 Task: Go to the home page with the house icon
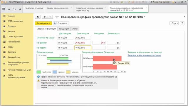[38, 17]
